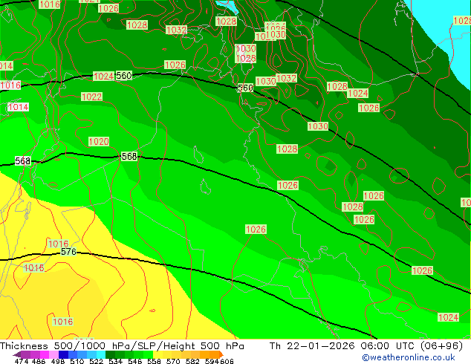Click the 1014 isobar label
The width and height of the screenshot is (471, 364).
(x=18, y=107)
